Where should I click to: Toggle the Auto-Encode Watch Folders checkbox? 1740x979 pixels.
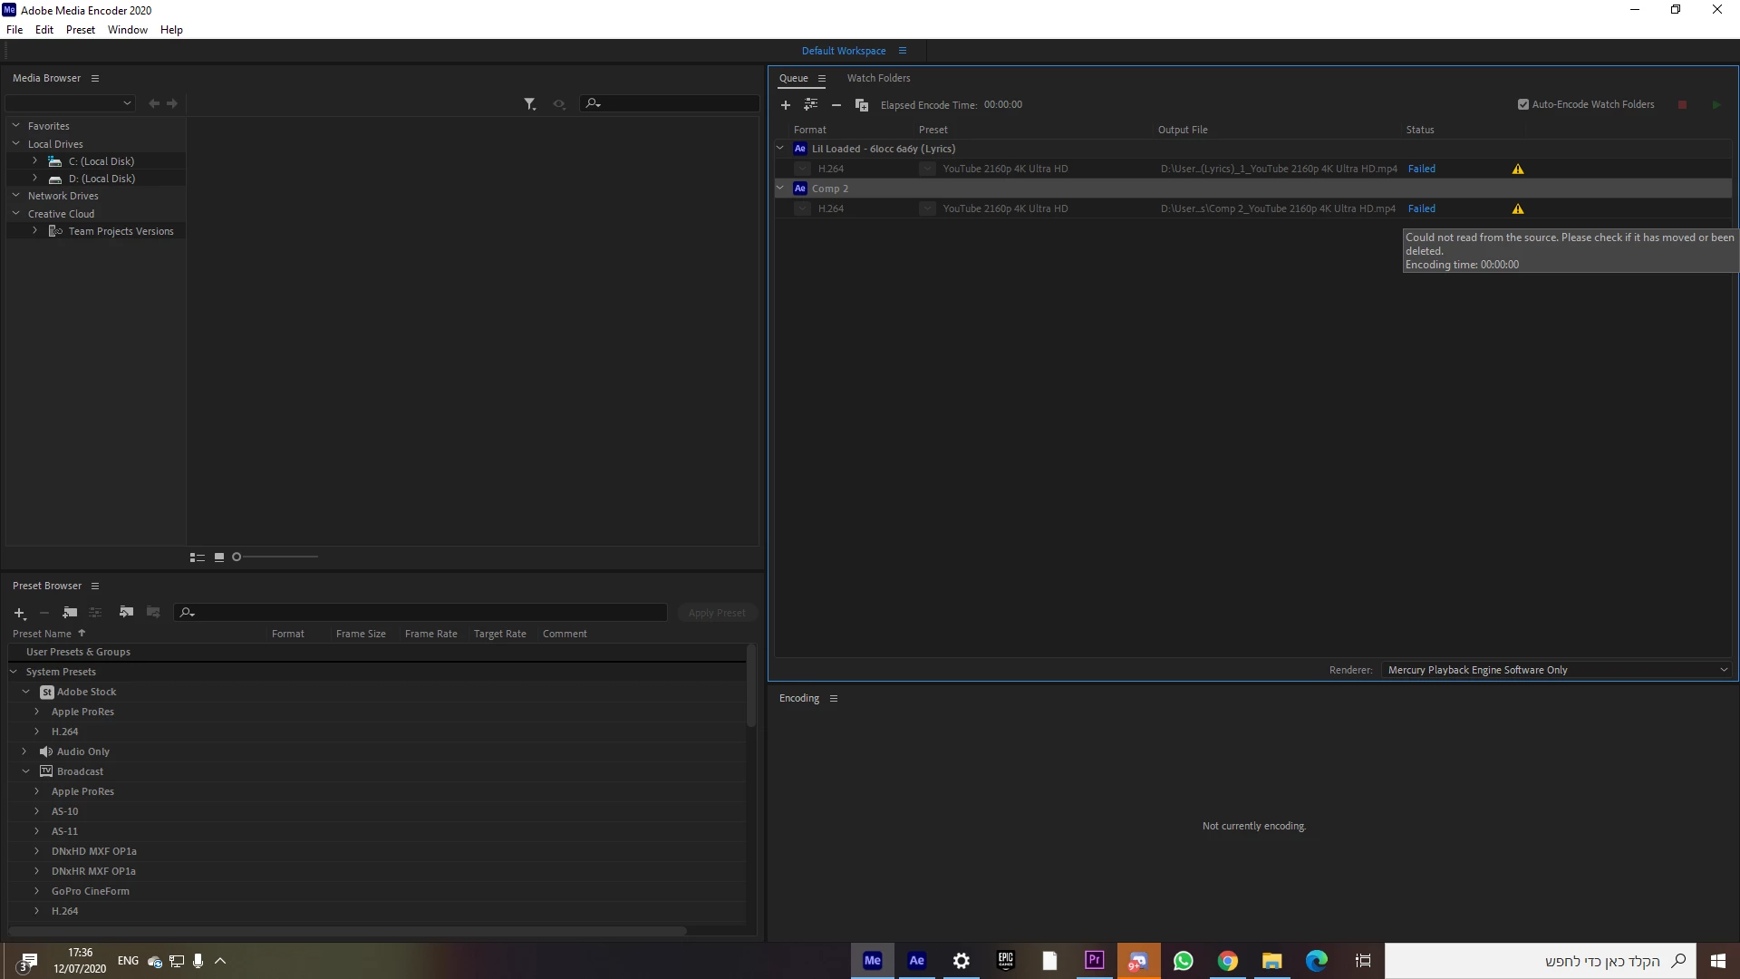[1523, 104]
